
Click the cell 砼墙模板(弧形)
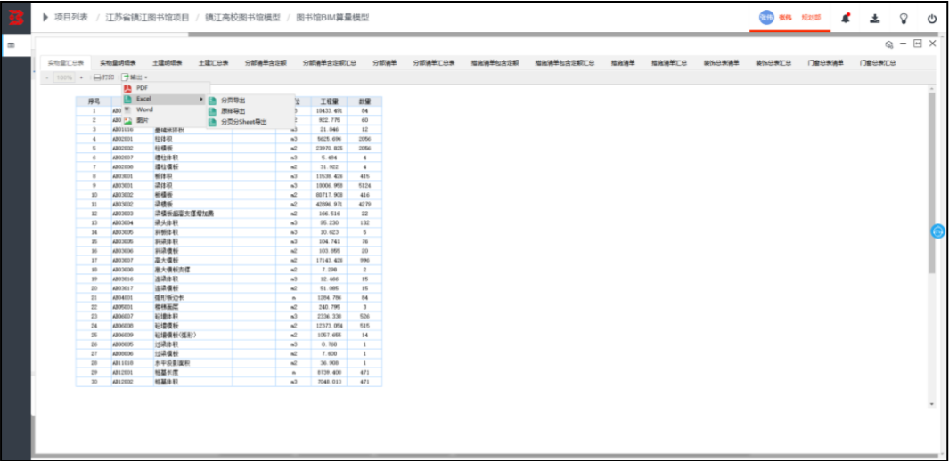192,336
